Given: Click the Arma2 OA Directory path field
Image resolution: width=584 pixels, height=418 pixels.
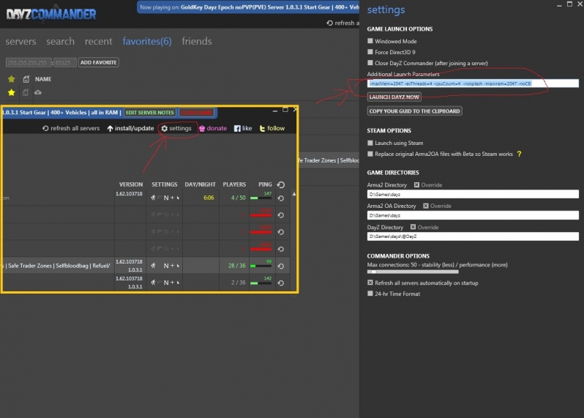Looking at the screenshot, I should (x=473, y=215).
